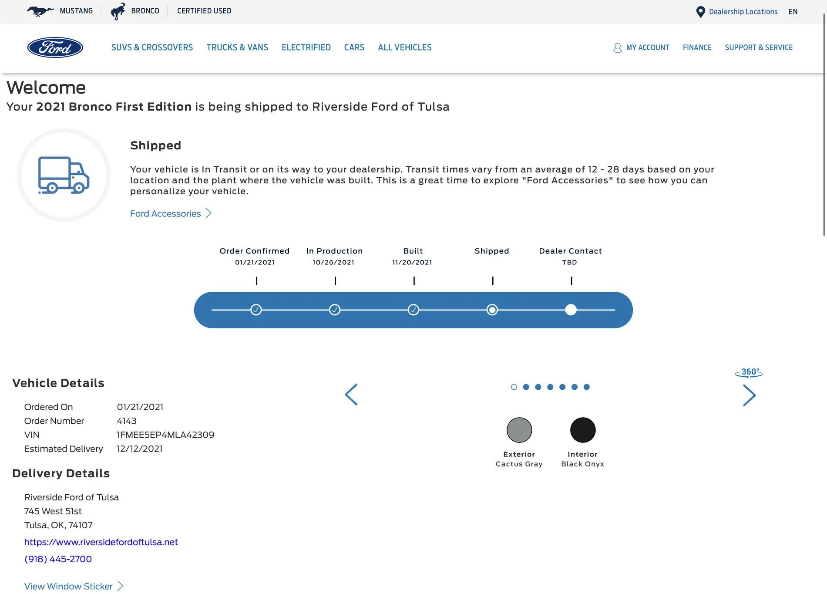This screenshot has height=594, width=827.
Task: Click the estimated delivery date 12/12/2021
Action: 140,449
